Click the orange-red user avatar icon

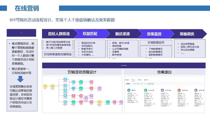pyautogui.click(x=179, y=90)
